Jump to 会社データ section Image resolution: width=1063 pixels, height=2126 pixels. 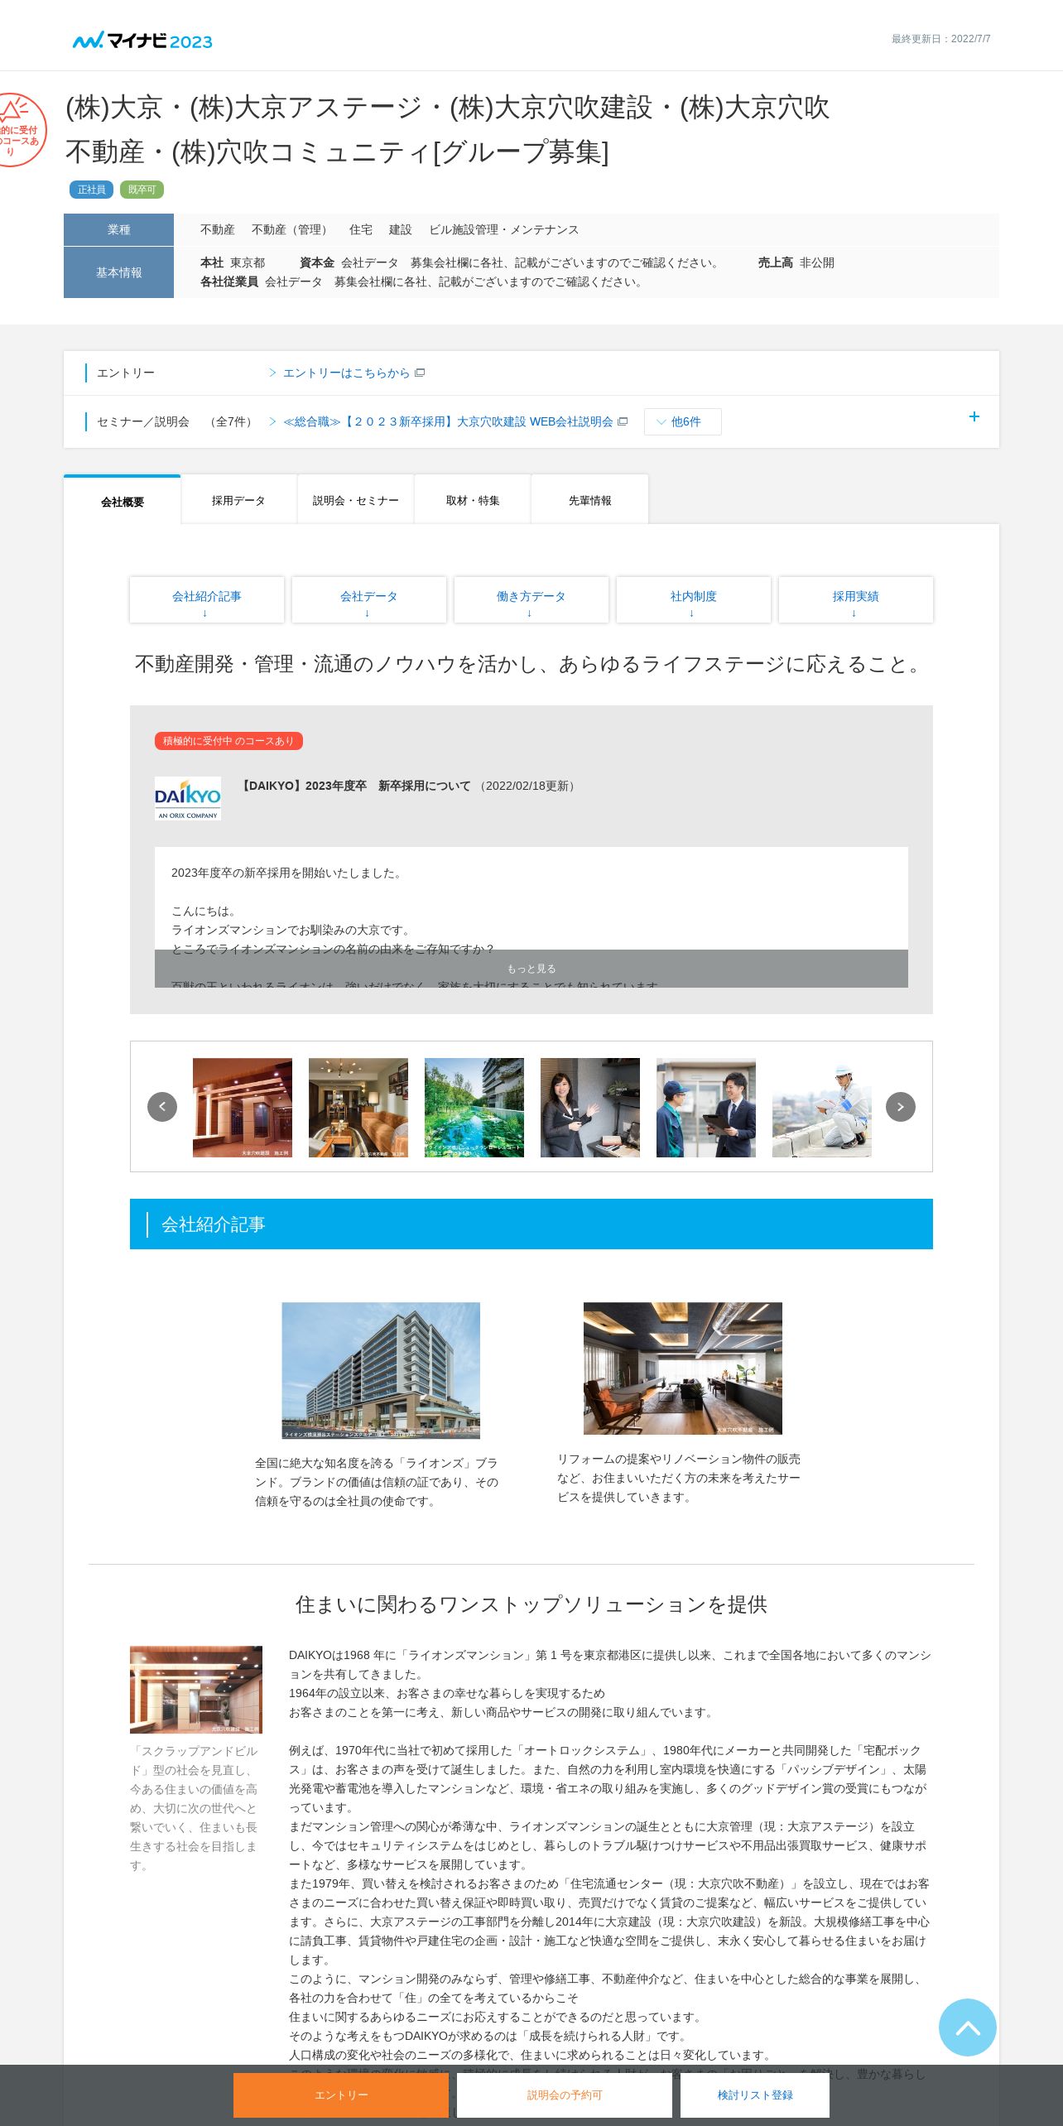coord(369,600)
